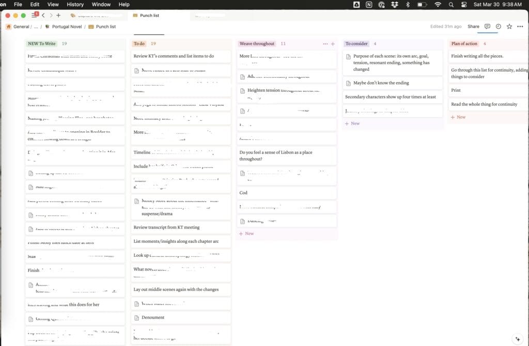Viewport: 529px width, 346px height.
Task: Open macOS Control Center icon
Action: pos(463,4)
